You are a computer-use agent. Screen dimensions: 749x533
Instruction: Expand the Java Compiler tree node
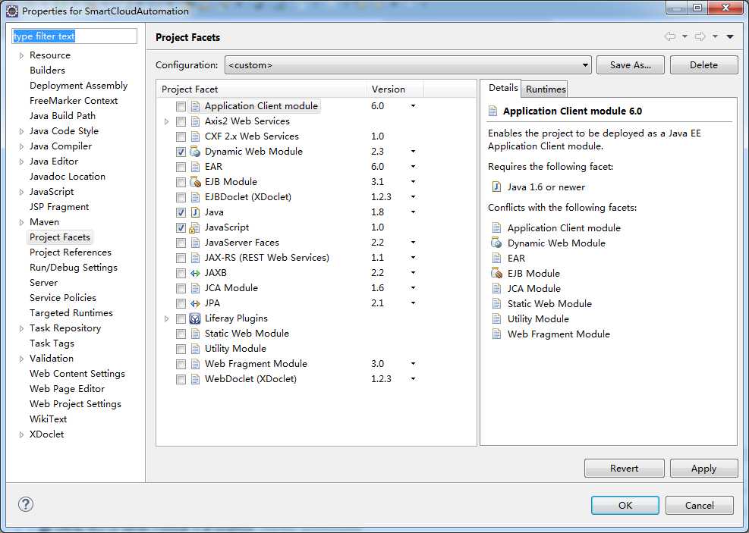[x=21, y=146]
